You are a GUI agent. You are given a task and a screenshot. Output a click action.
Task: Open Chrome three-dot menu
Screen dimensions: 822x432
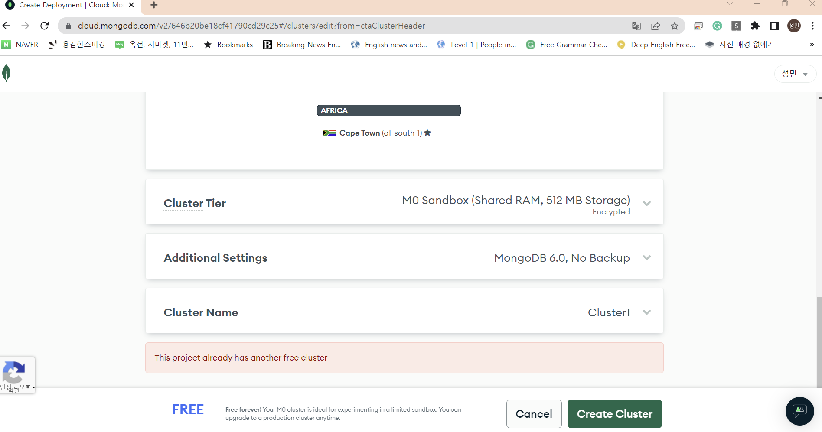(813, 26)
